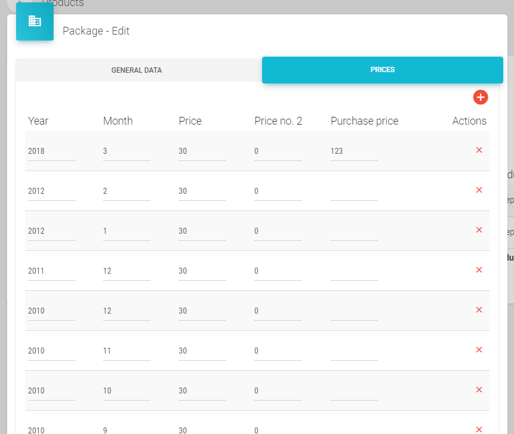Remove the 2012 month 1 price row
Viewport: 514px width, 434px height.
[x=479, y=230]
